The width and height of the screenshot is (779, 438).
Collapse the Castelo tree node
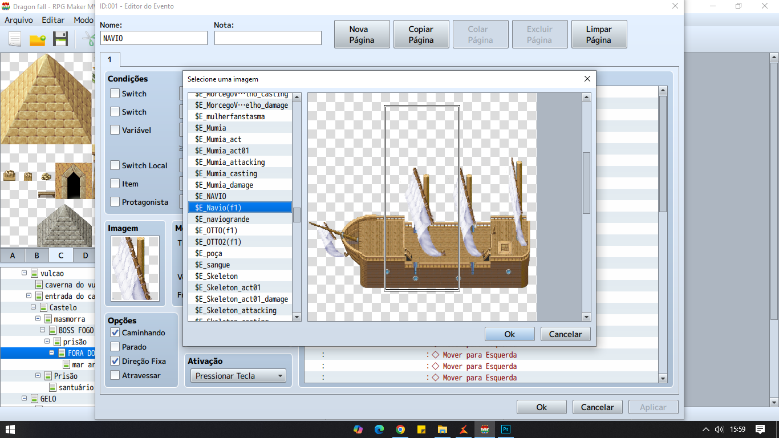click(34, 307)
